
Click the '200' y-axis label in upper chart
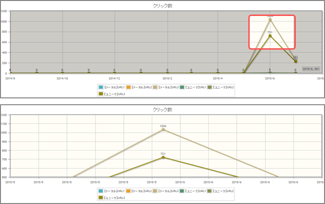(x=5, y=63)
